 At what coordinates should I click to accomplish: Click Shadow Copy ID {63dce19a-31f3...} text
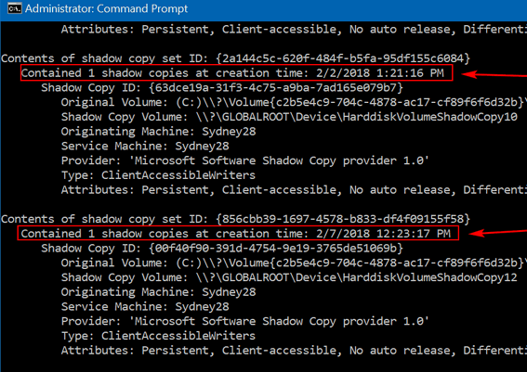tap(222, 87)
